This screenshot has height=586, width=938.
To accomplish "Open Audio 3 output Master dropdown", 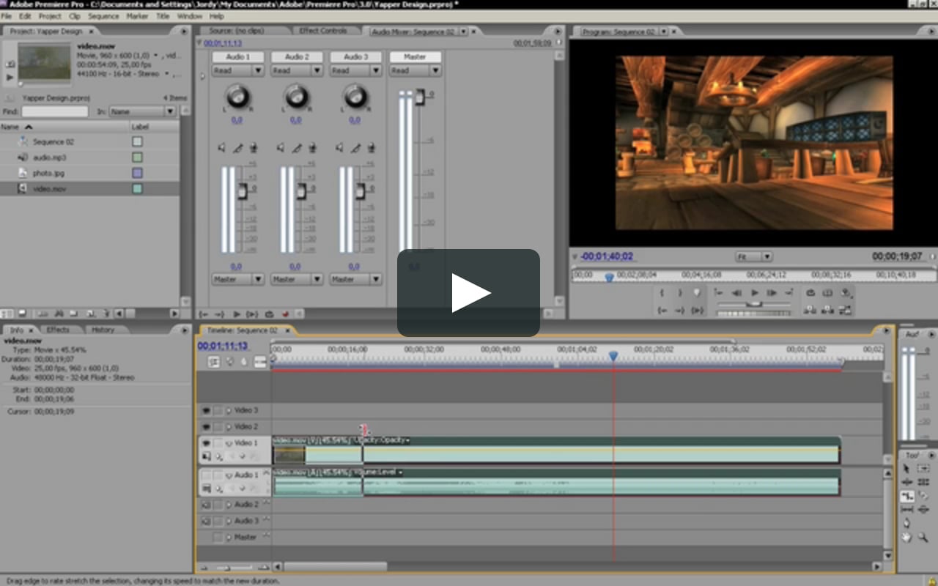I will [x=355, y=279].
